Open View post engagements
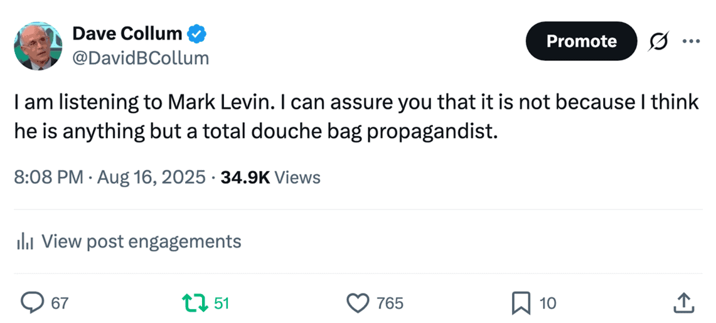The width and height of the screenshot is (716, 323). pyautogui.click(x=141, y=241)
